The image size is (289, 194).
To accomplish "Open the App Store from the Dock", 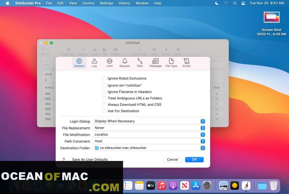I will click(196, 185).
